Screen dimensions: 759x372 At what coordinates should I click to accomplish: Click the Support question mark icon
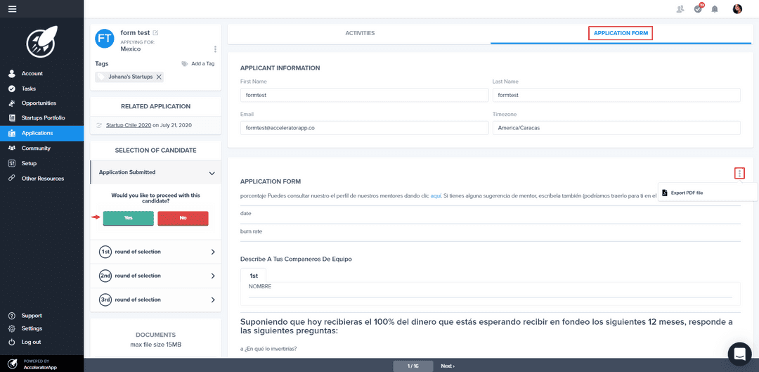(12, 316)
